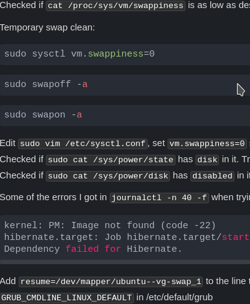
Task: Click the log line 'Dependency failed for Hibernate.'
Action: pos(93,249)
